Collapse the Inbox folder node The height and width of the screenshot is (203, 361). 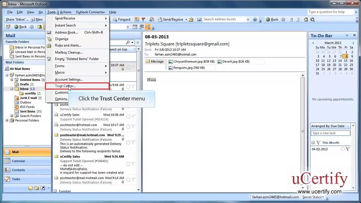point(12,89)
